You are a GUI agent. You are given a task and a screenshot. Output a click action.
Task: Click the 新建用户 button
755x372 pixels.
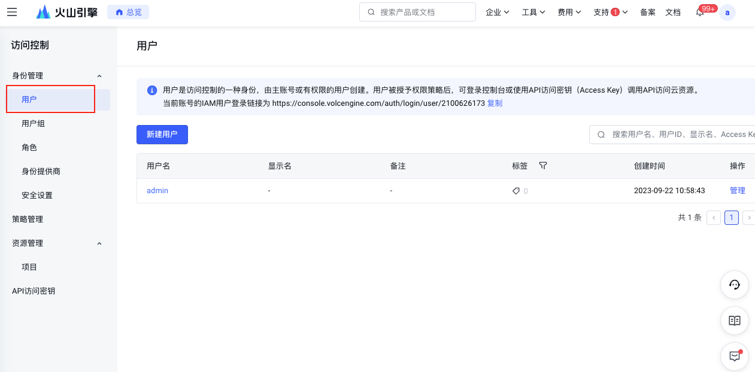[162, 135]
